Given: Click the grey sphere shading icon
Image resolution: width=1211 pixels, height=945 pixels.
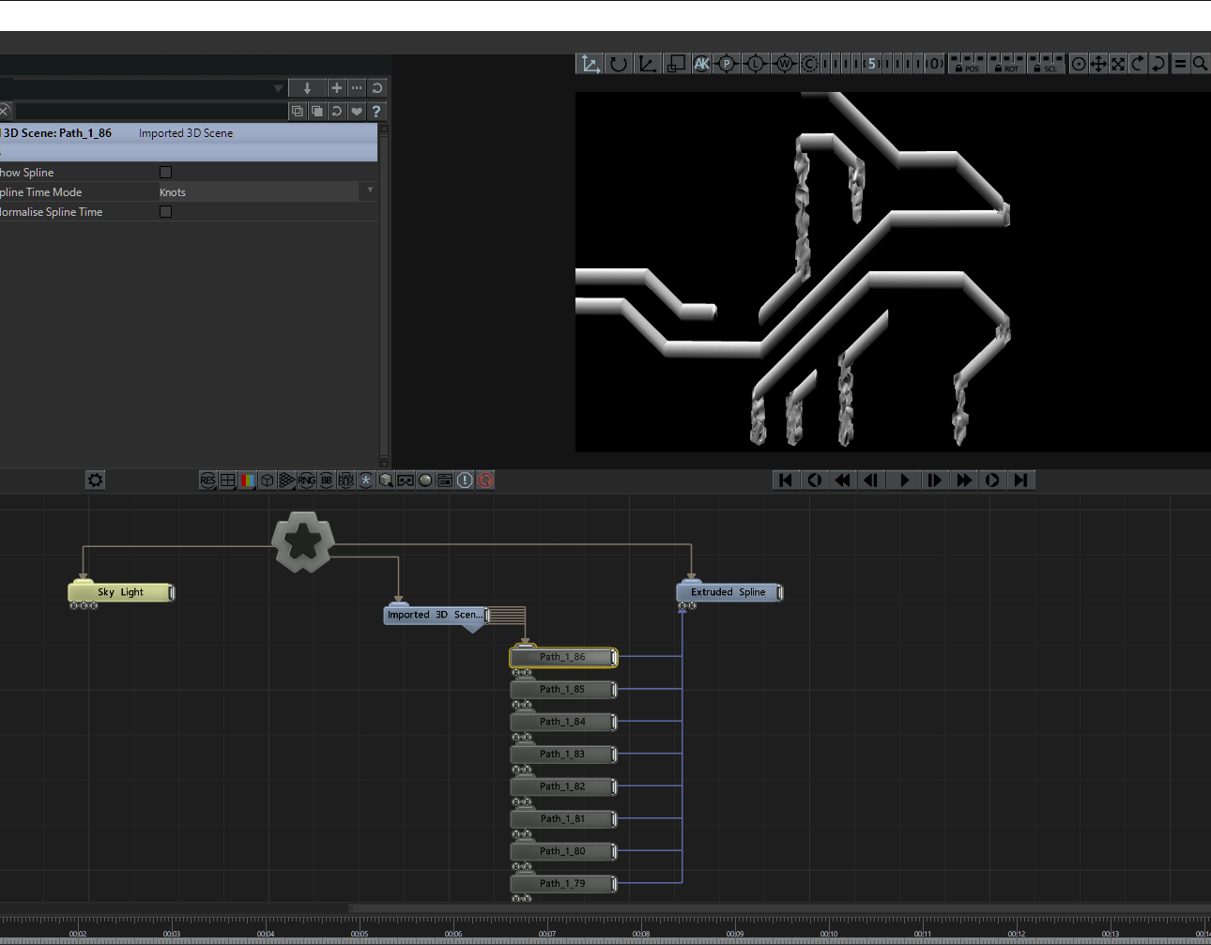Looking at the screenshot, I should [425, 480].
